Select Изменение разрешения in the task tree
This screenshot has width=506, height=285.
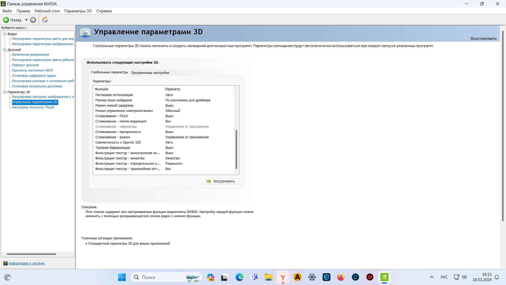31,55
